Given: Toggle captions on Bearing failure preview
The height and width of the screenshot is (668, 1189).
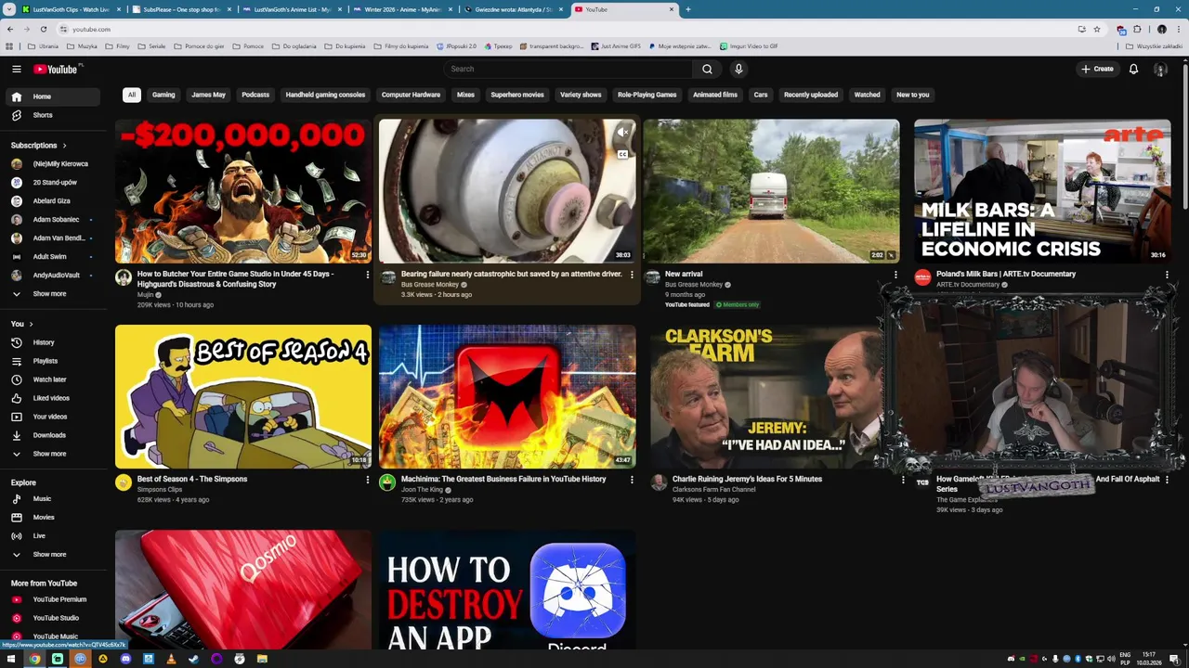Looking at the screenshot, I should coord(623,154).
